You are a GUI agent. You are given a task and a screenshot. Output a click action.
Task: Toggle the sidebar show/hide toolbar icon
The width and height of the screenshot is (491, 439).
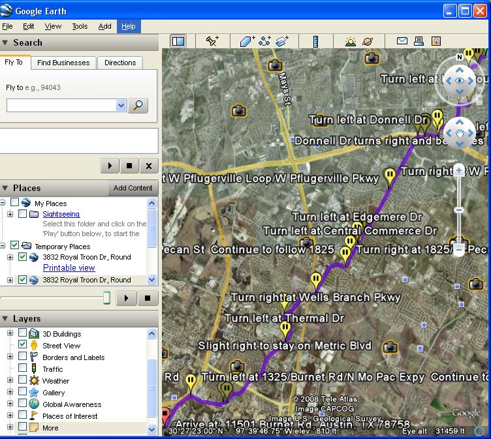178,41
